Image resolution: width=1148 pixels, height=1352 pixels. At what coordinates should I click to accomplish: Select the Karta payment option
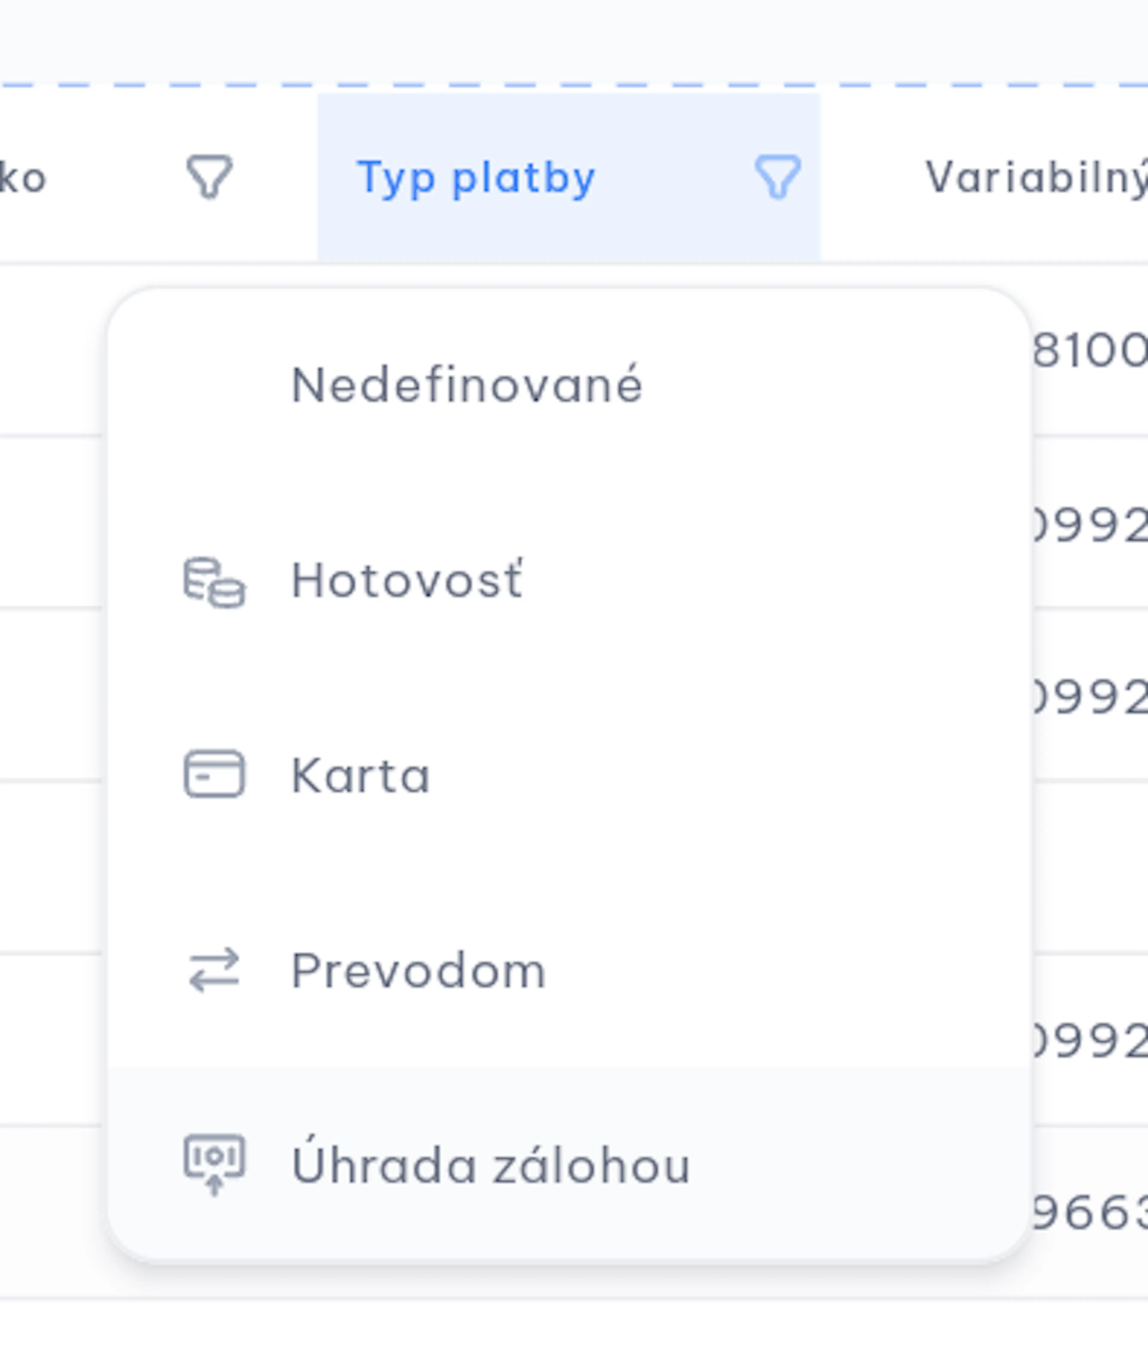pyautogui.click(x=570, y=775)
